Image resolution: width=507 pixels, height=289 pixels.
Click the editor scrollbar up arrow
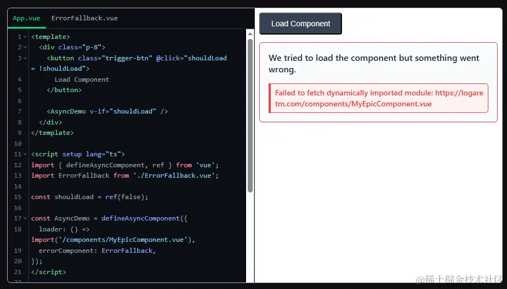click(250, 33)
